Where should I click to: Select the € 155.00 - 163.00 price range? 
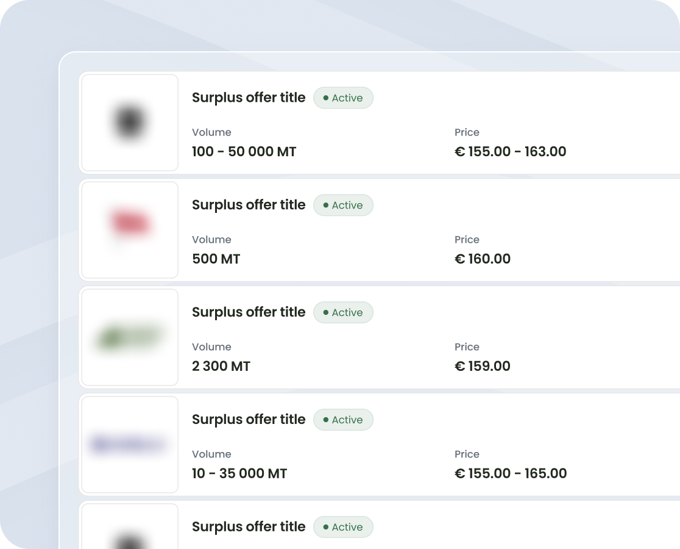tap(511, 152)
